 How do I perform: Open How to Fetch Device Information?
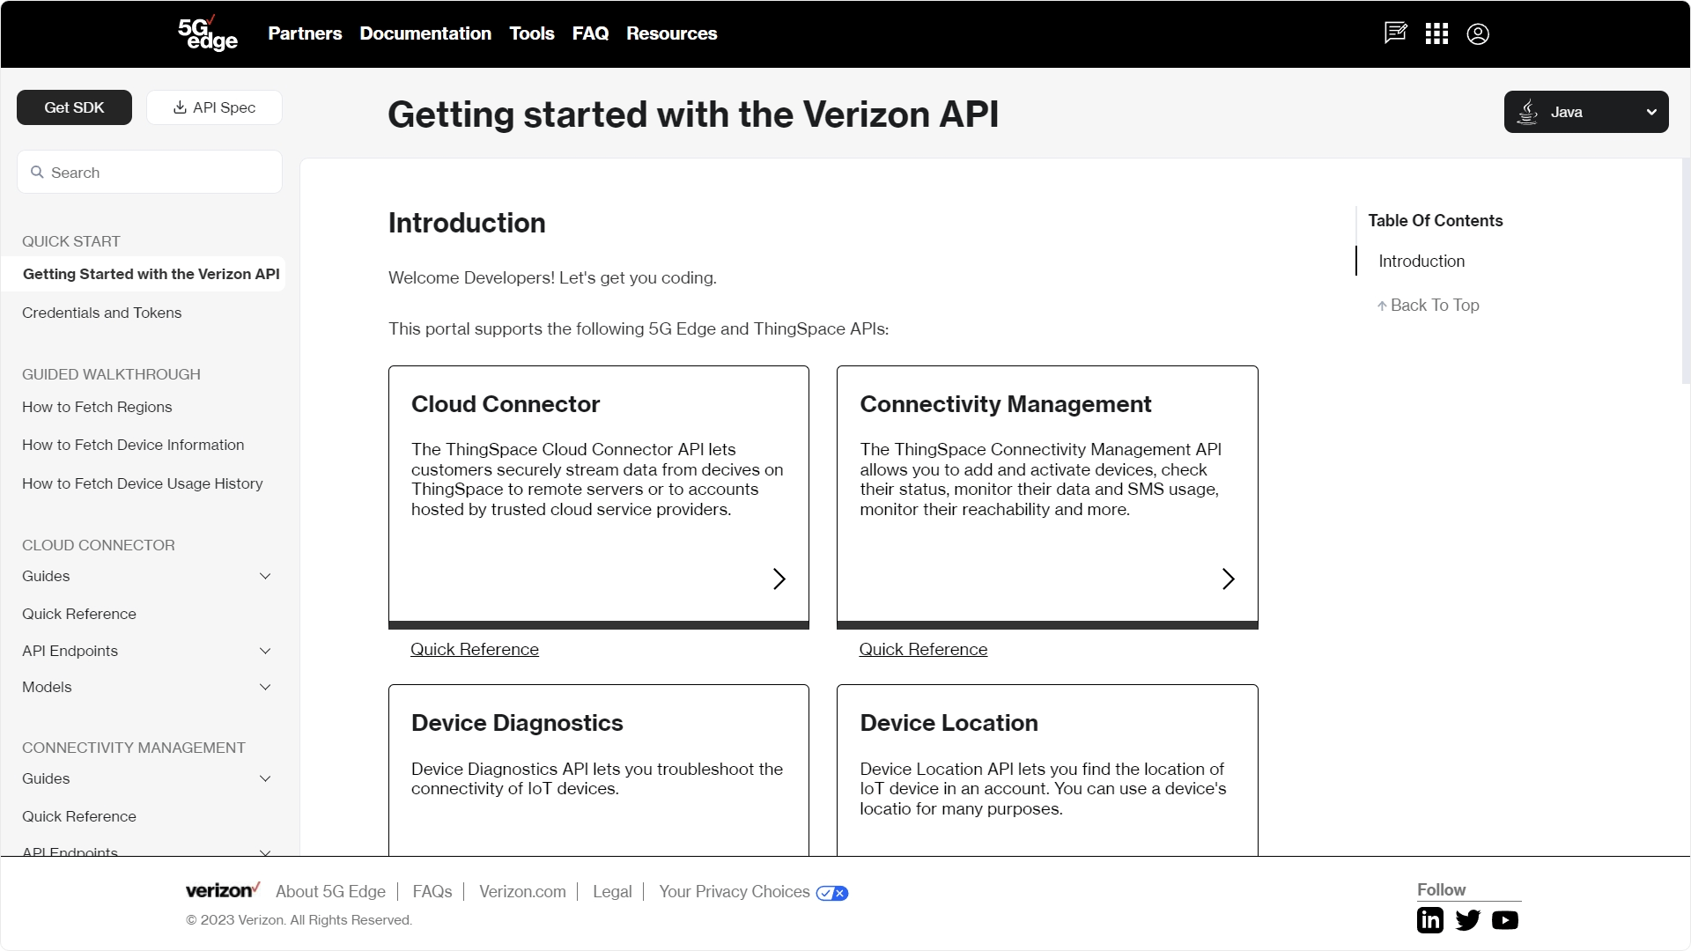[x=133, y=445]
